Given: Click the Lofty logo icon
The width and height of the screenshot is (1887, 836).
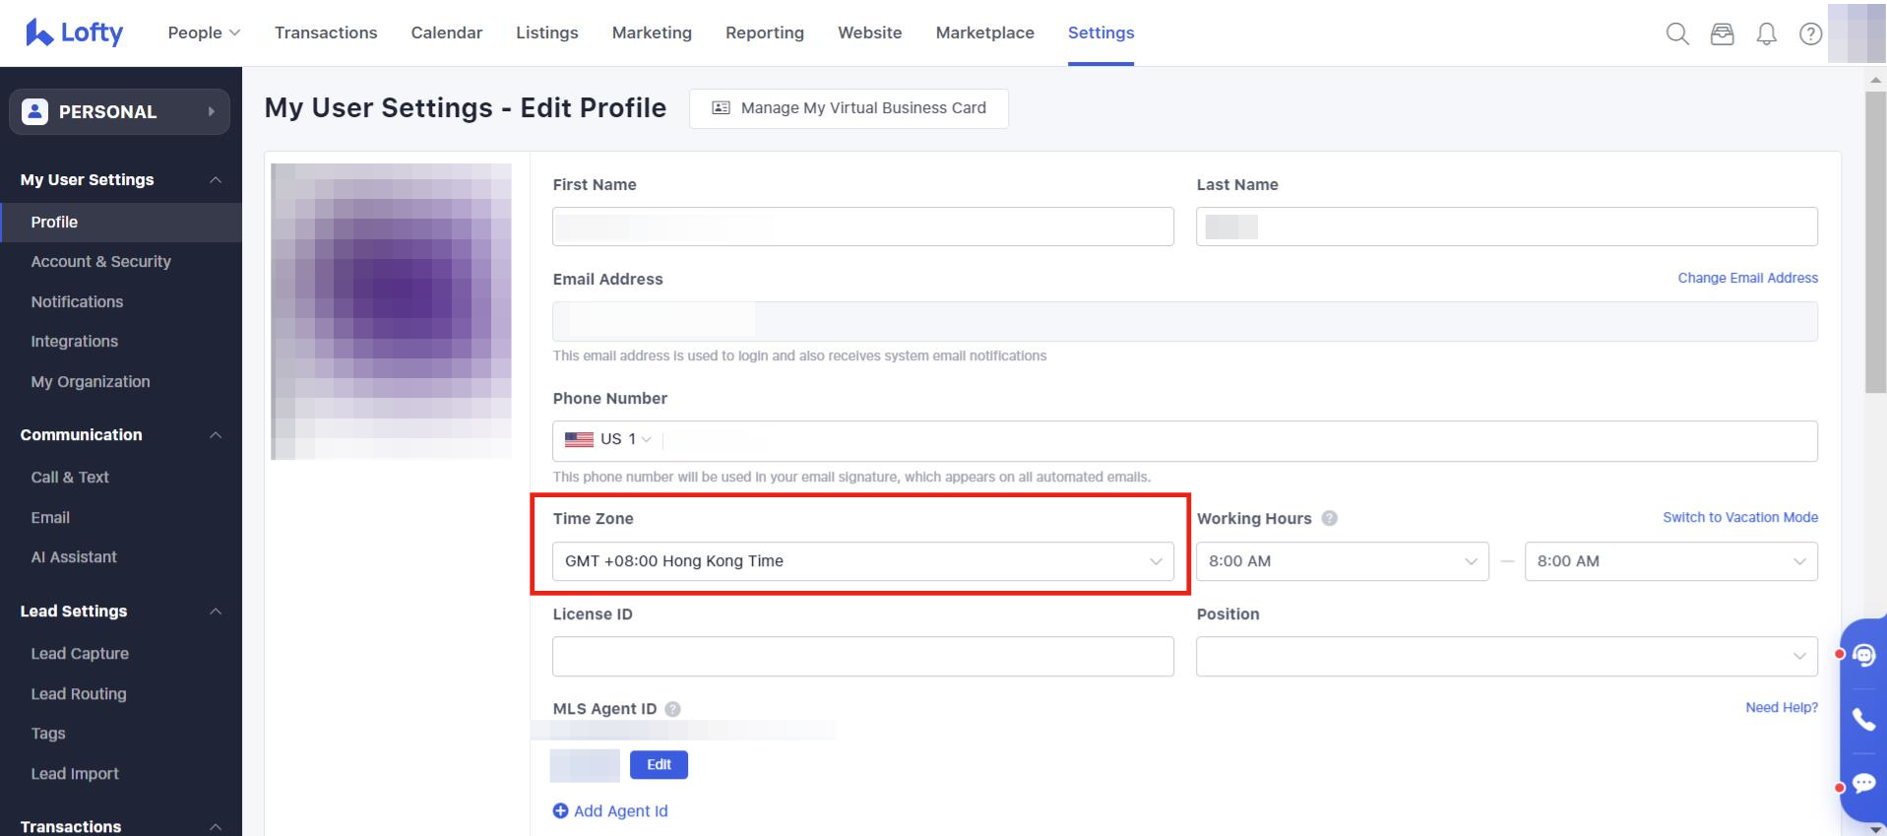Looking at the screenshot, I should click(x=39, y=32).
